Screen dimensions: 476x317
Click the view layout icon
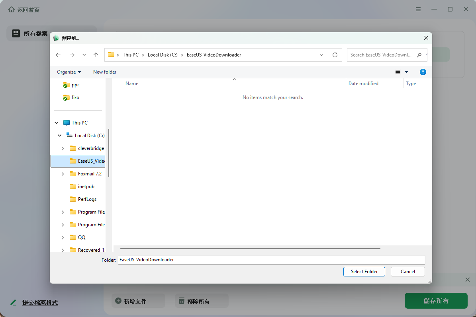(398, 72)
